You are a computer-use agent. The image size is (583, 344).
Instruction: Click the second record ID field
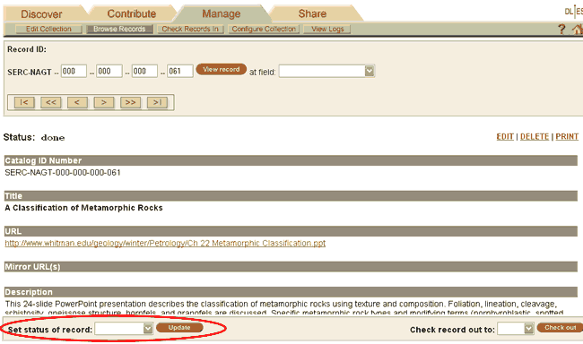click(109, 71)
